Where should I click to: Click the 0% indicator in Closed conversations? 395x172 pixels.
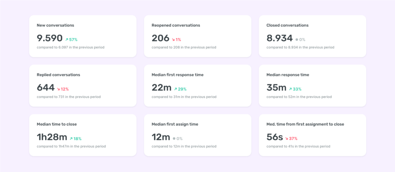click(302, 40)
